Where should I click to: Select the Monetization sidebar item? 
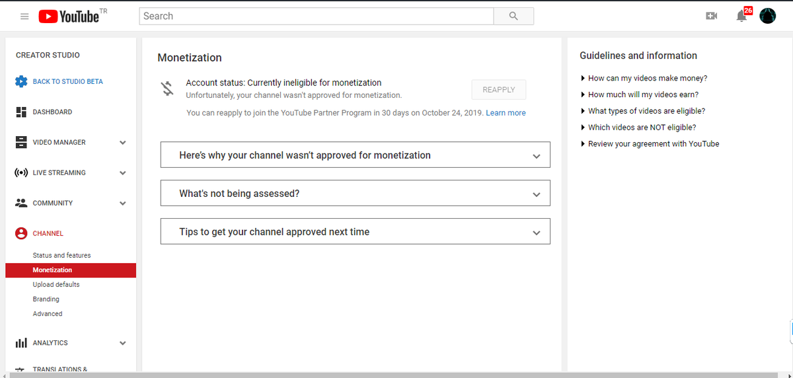71,270
